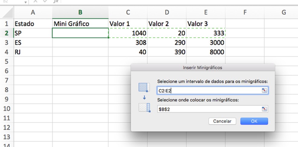Click the cell with value 40

tap(128, 52)
